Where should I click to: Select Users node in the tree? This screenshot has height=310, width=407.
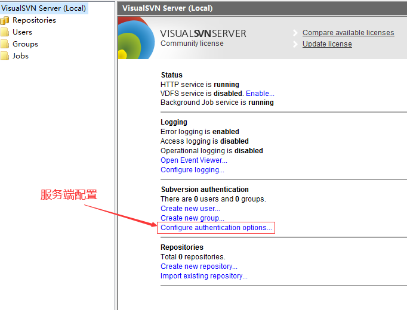22,32
